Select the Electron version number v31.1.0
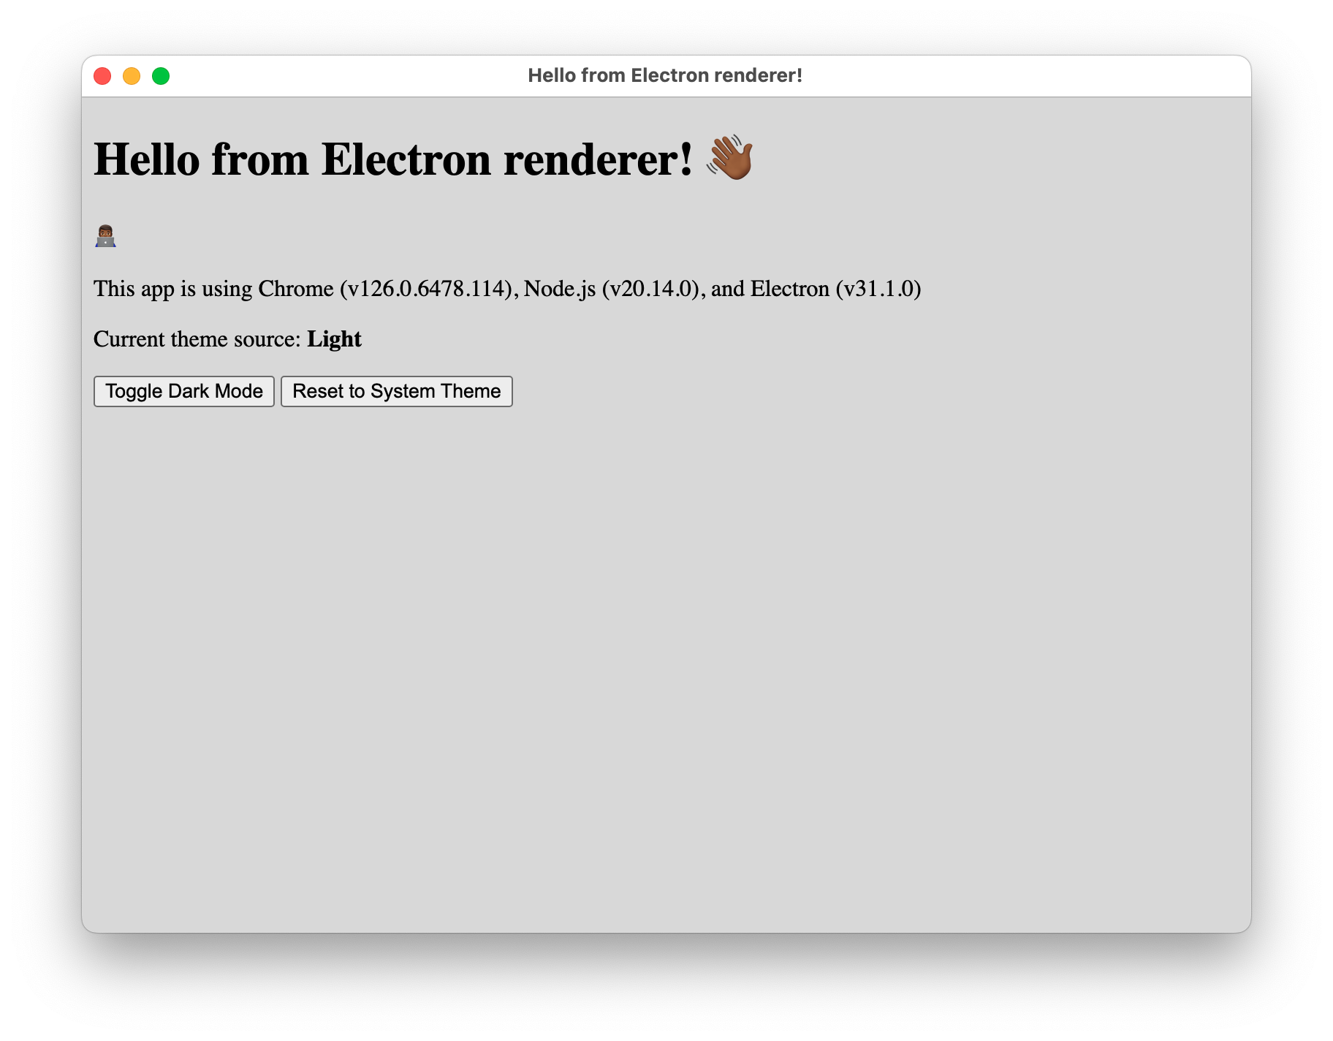Image resolution: width=1333 pixels, height=1041 pixels. click(x=878, y=289)
